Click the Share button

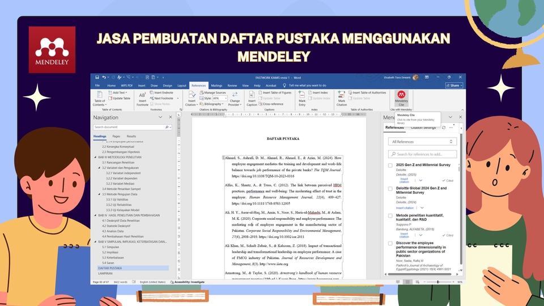point(454,86)
